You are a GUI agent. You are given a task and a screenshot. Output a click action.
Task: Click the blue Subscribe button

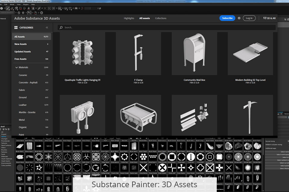[227, 18]
